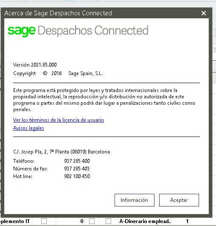Select the 'plemento IT' cell in background table

pyautogui.click(x=16, y=221)
